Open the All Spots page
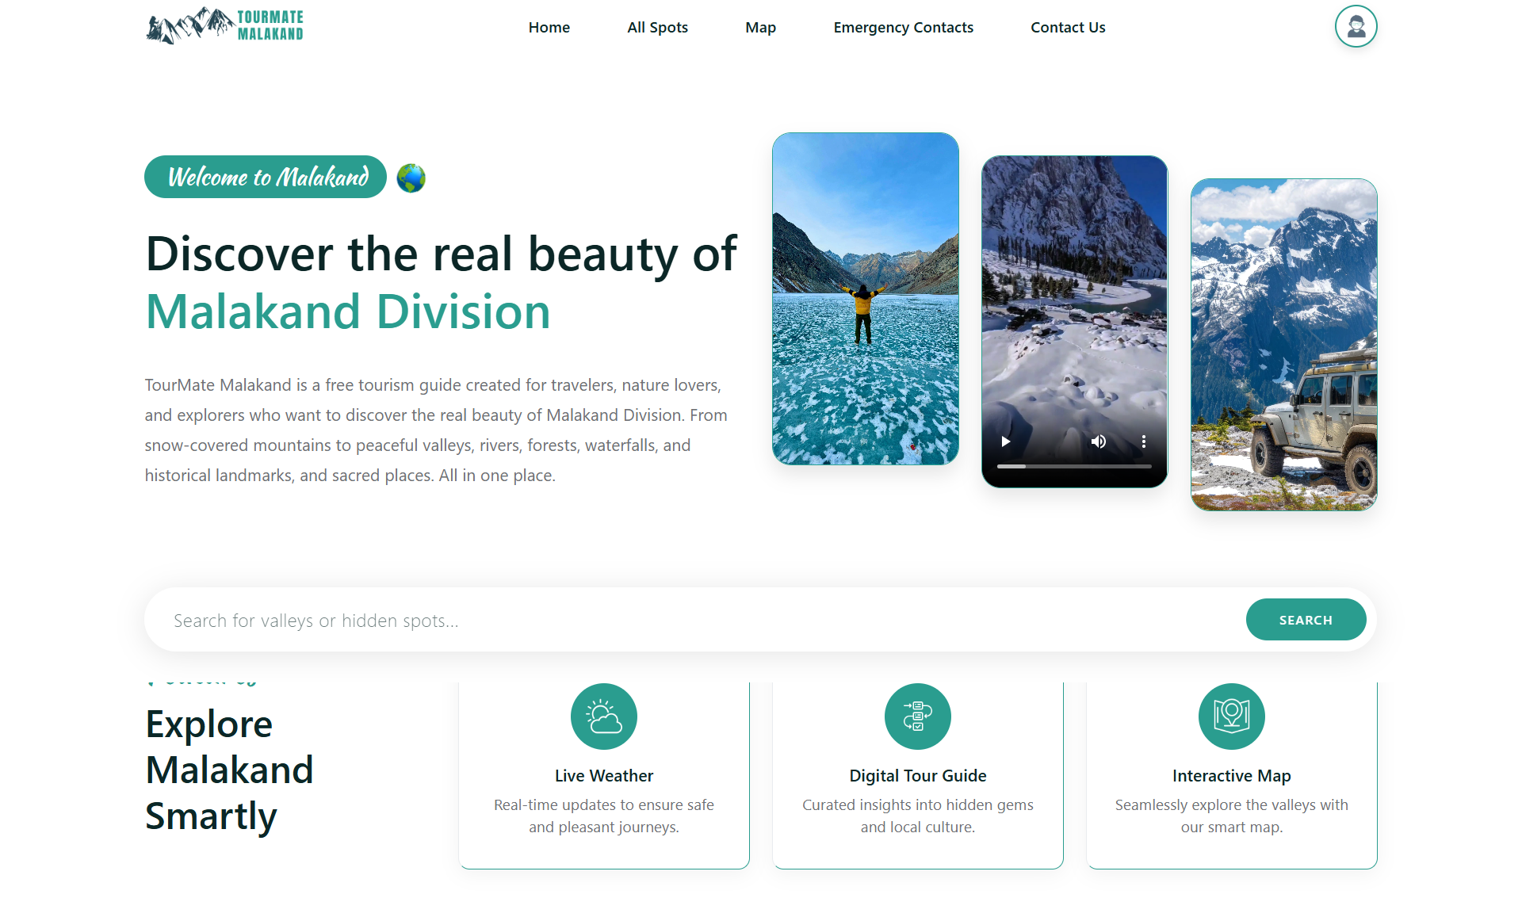The image size is (1522, 921). tap(657, 28)
